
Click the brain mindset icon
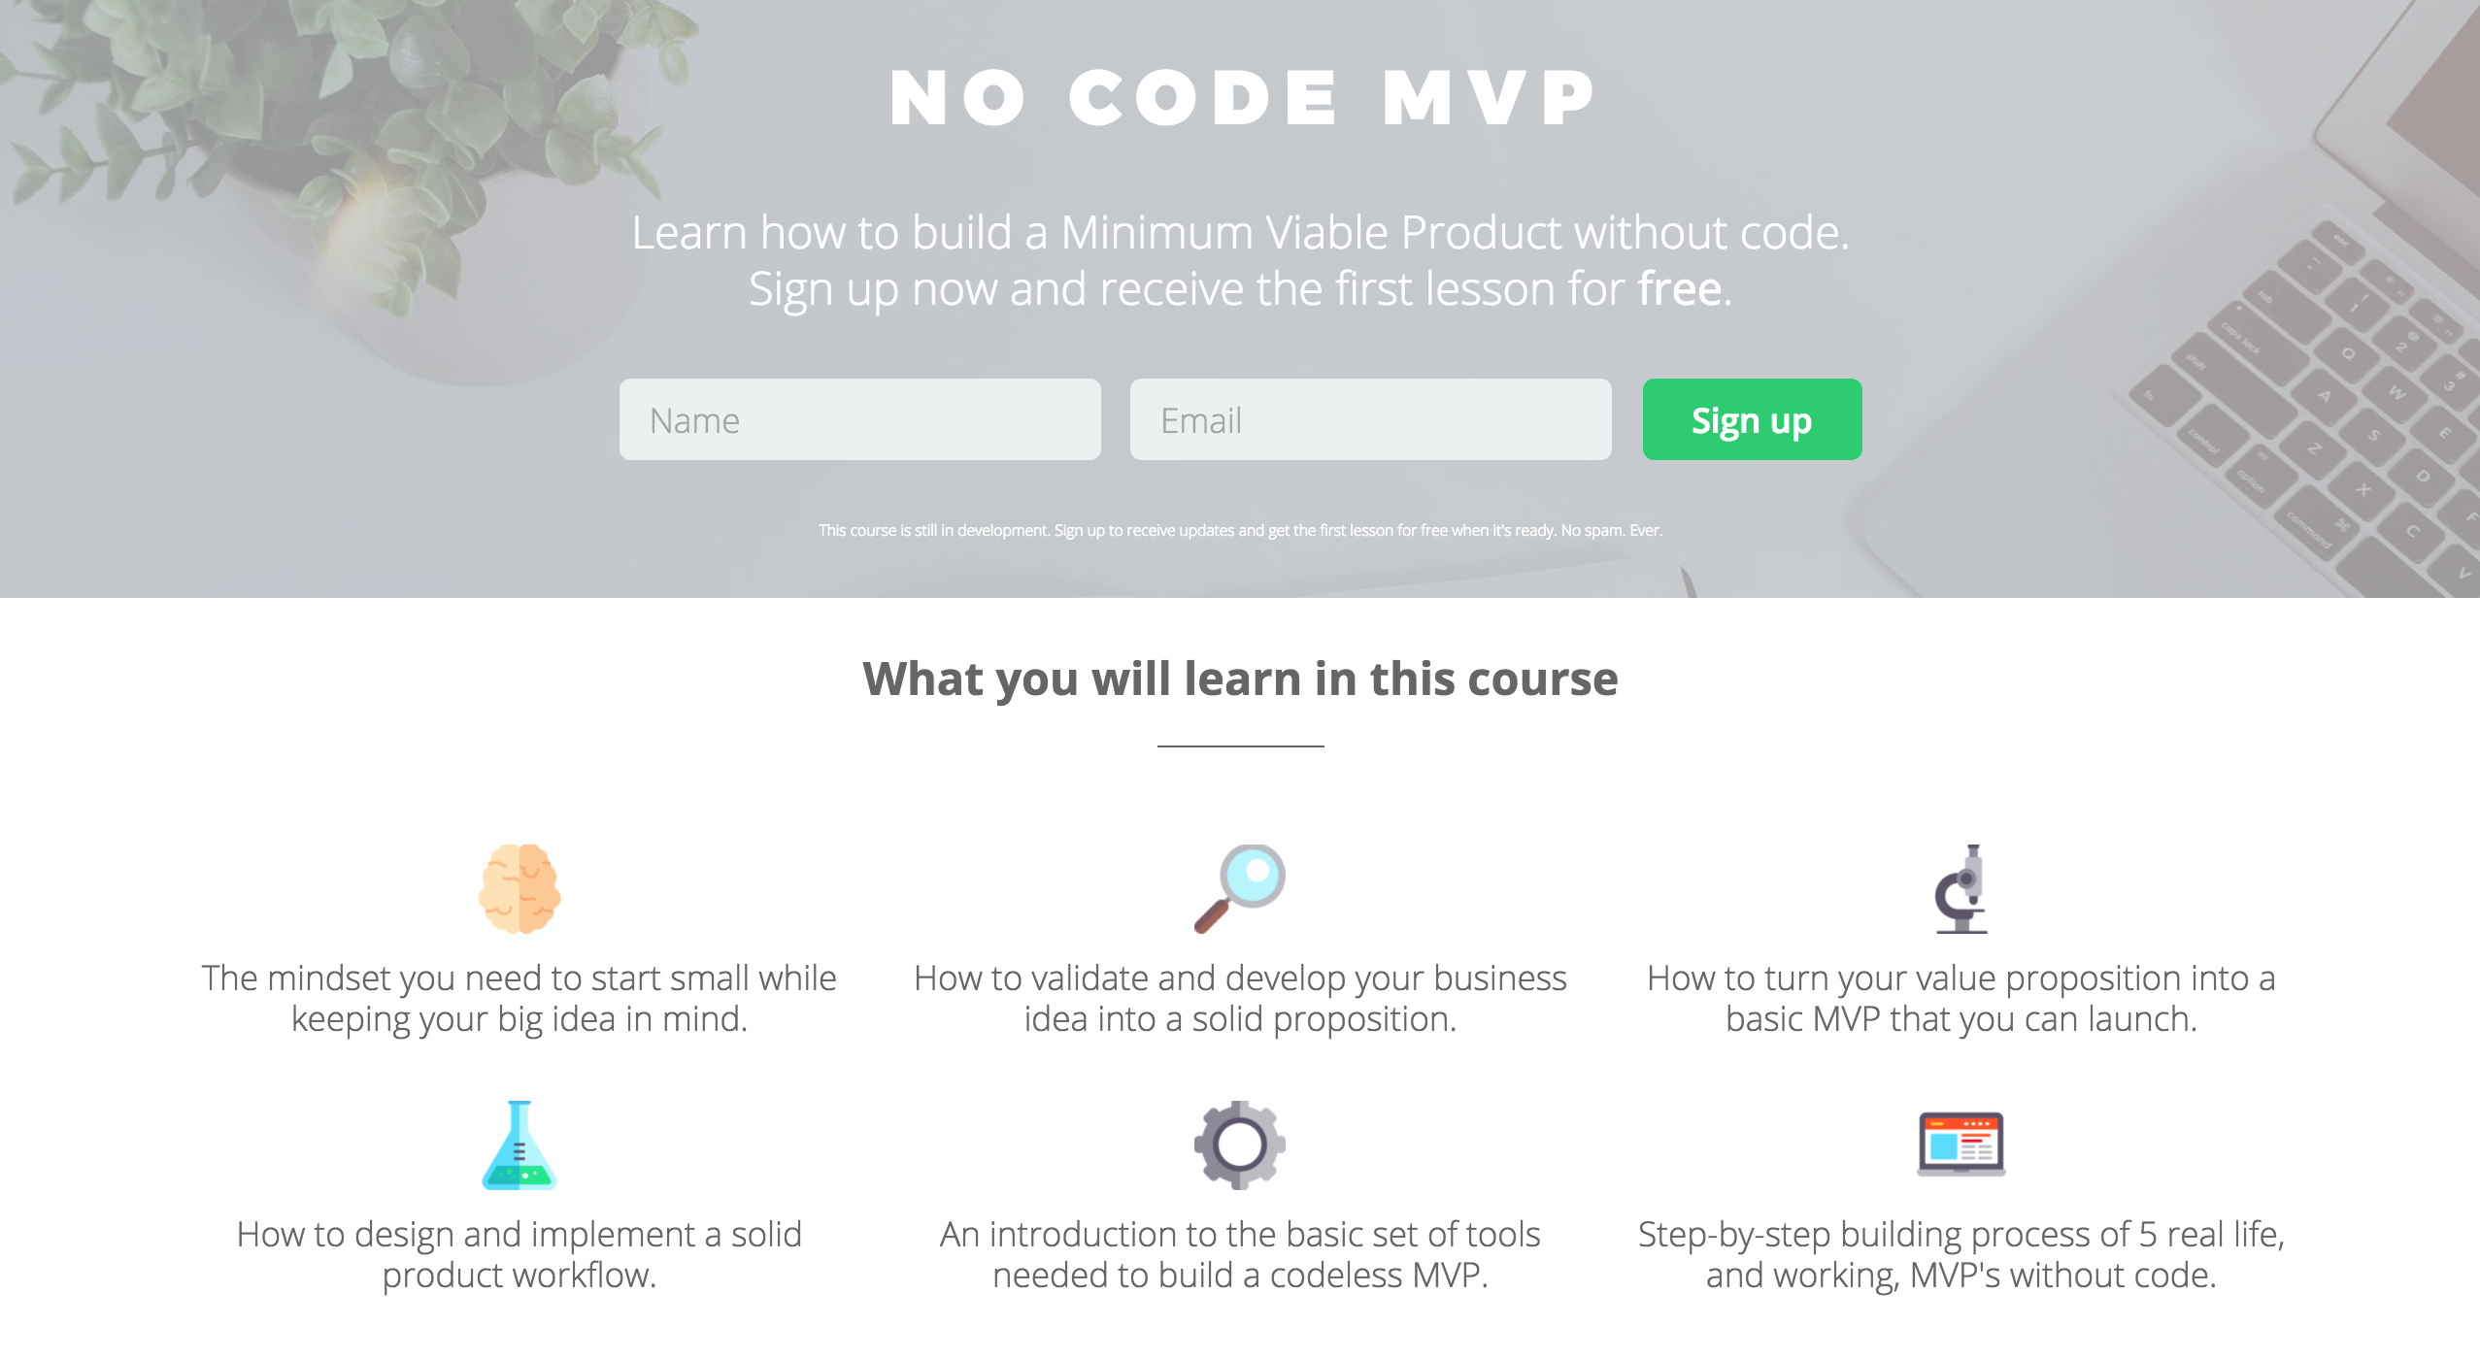point(519,888)
